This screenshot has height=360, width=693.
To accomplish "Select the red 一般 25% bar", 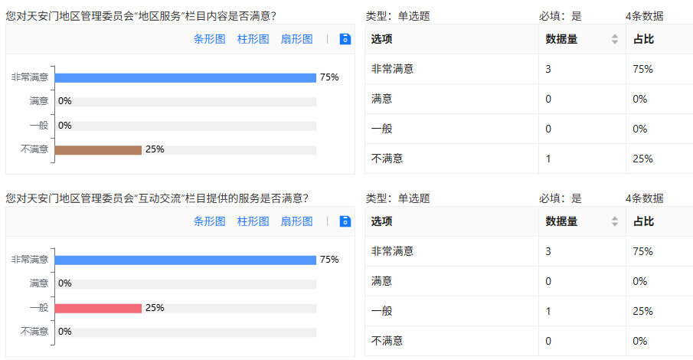I will pos(98,308).
